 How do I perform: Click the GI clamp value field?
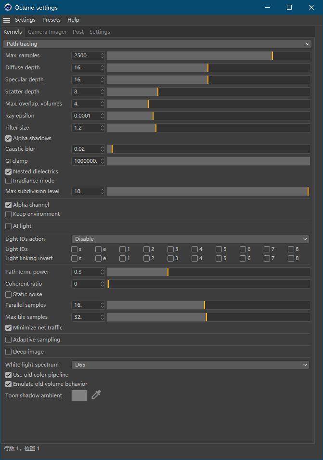click(86, 161)
